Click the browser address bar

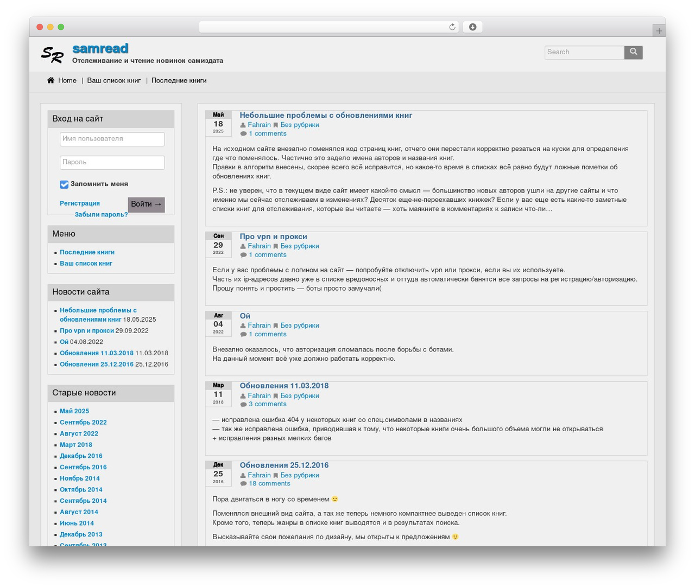pos(329,27)
